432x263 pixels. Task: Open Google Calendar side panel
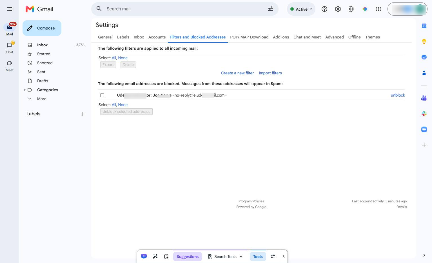click(x=424, y=26)
